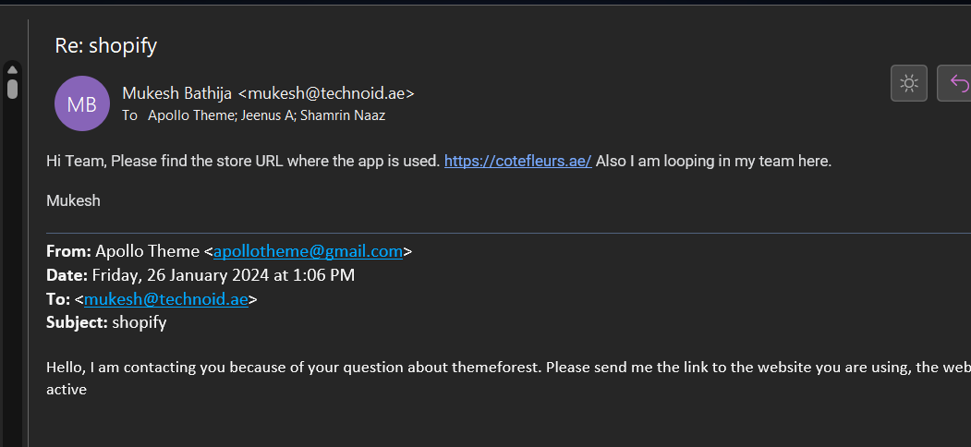
Task: Toggle the sun icon to switch message background
Action: coord(908,83)
